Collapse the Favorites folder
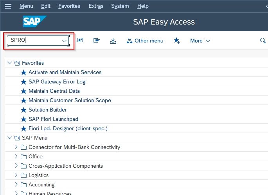268x195 pixels. (9, 63)
